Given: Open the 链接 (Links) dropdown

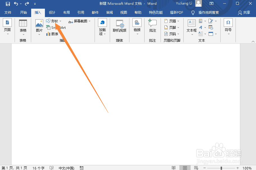Looking at the screenshot, I should [x=137, y=27].
